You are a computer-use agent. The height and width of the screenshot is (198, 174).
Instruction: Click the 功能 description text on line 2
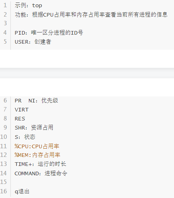[91, 15]
